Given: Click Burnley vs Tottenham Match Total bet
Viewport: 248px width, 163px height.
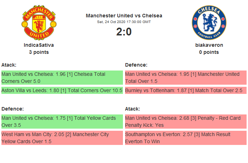Looking at the screenshot, I should [186, 90].
